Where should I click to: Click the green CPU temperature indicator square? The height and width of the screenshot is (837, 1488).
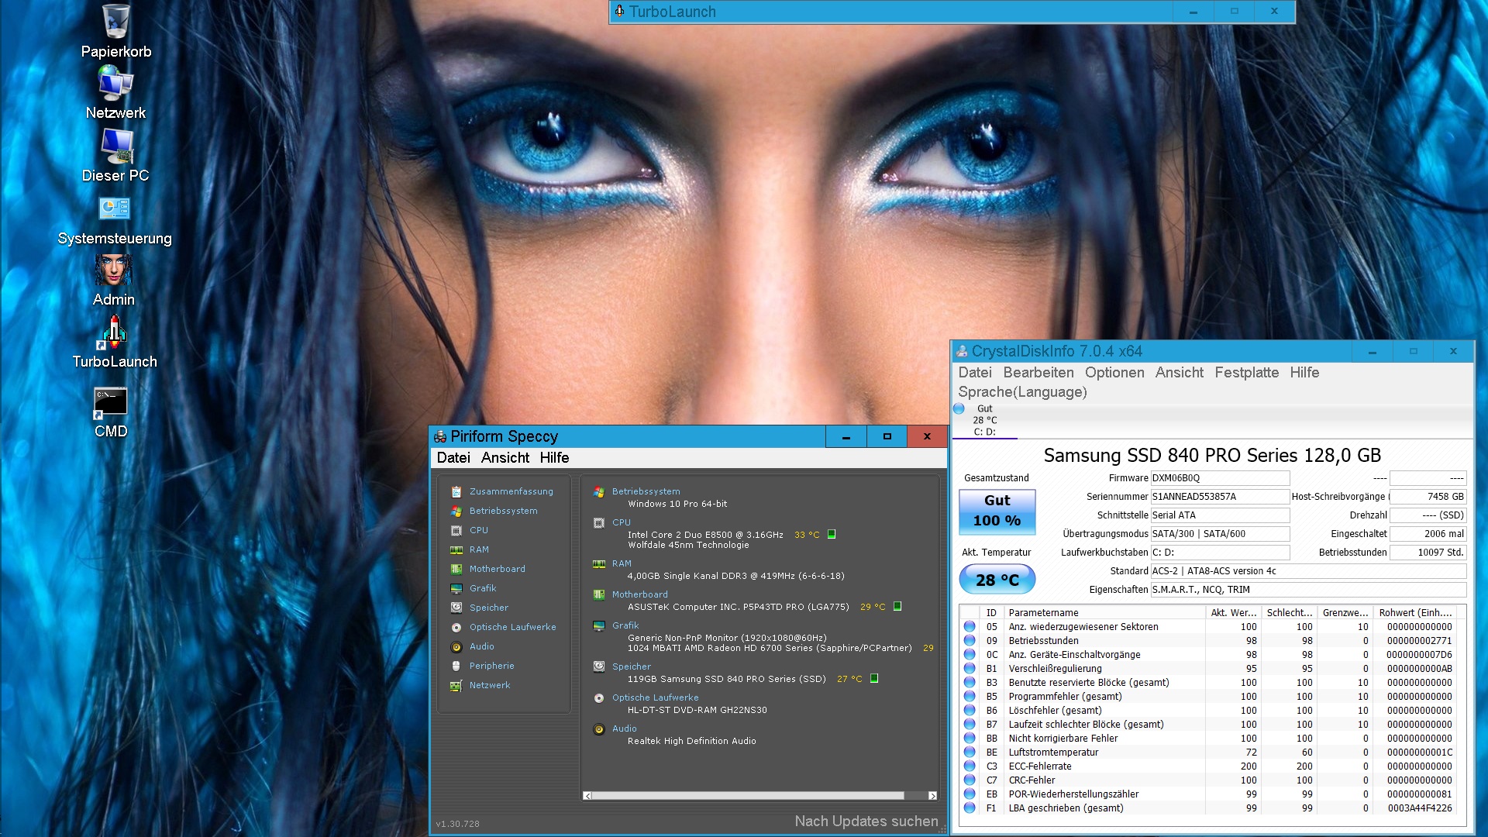coord(832,534)
